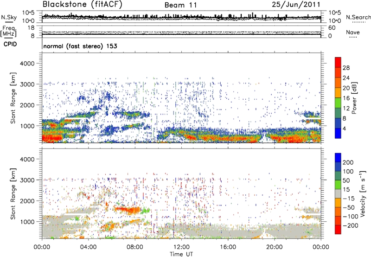Click the red top segment of Power colorbar
This screenshot has height=257, width=371.
point(338,62)
